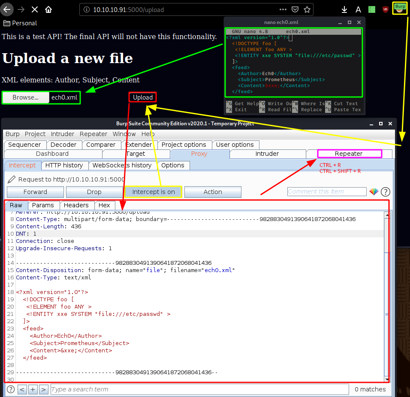
Task: Toggle the Intercept is on button
Action: click(154, 192)
